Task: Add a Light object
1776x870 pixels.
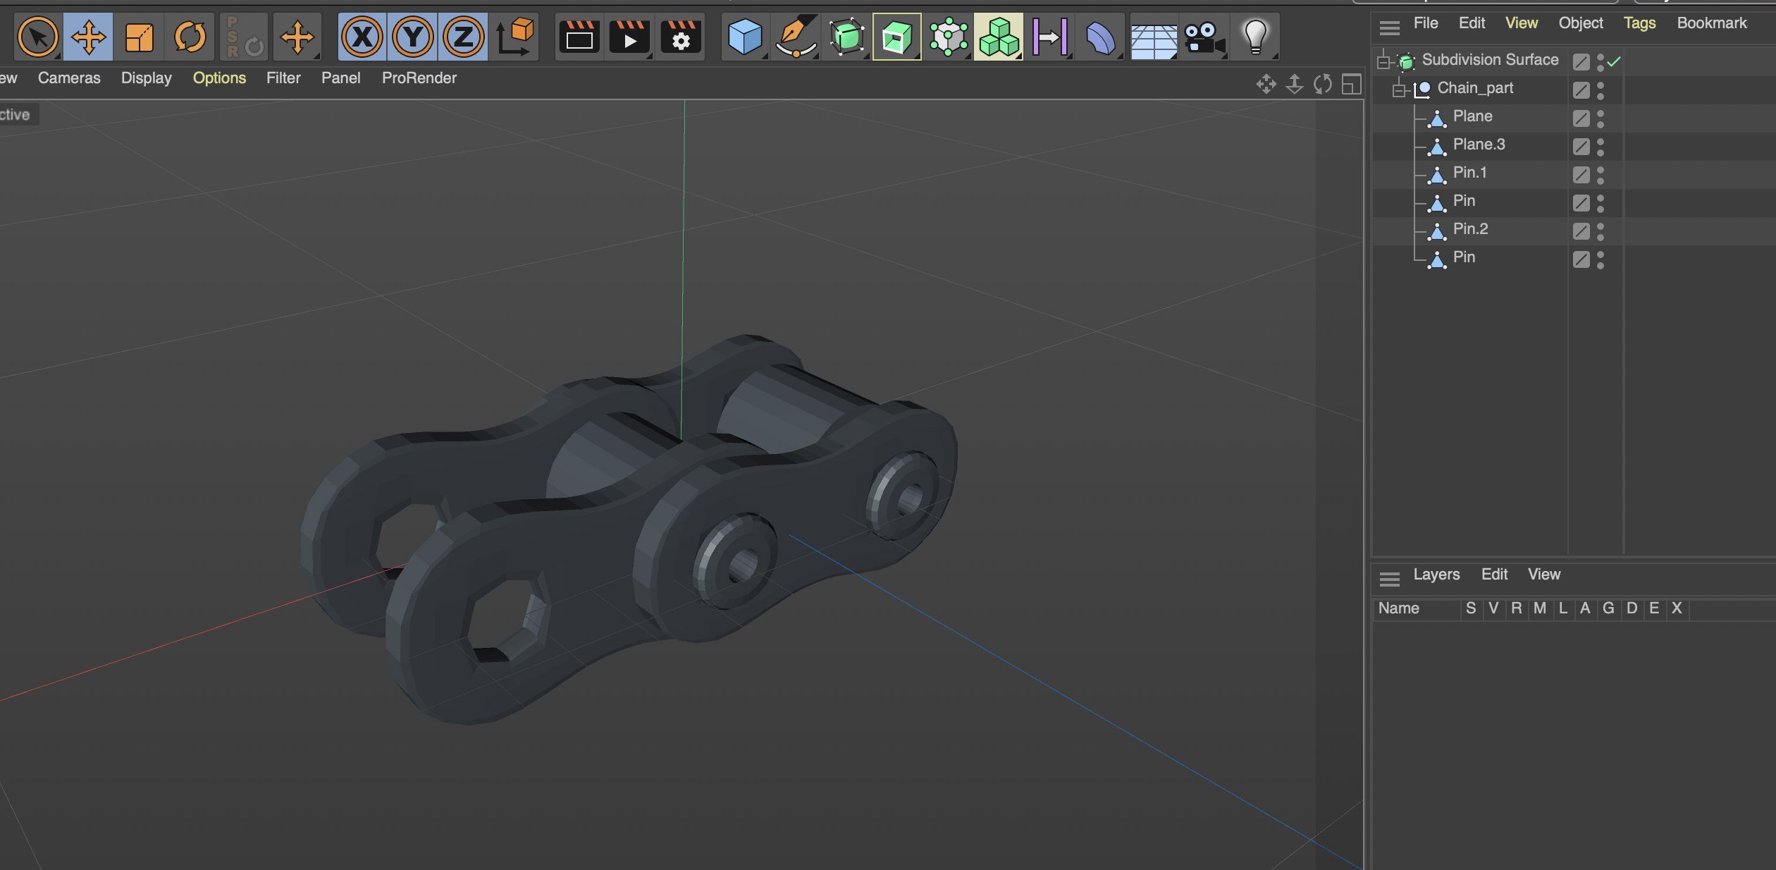Action: [1255, 37]
